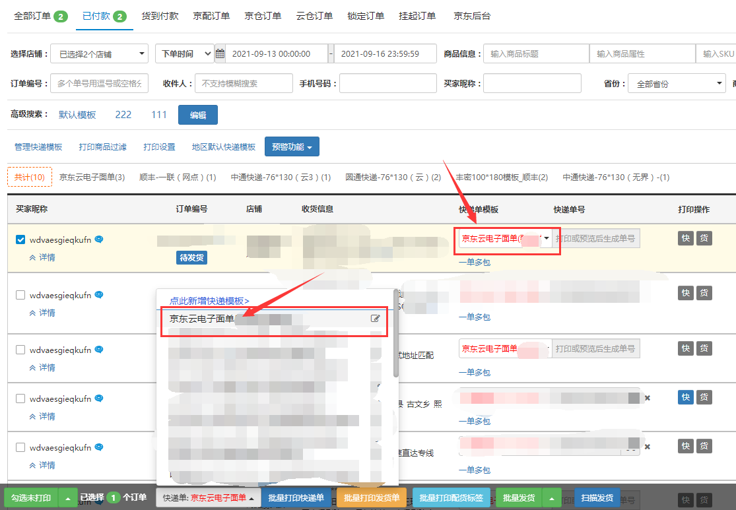This screenshot has width=736, height=510.
Task: Switch to the 货到付款 tab
Action: (x=160, y=16)
